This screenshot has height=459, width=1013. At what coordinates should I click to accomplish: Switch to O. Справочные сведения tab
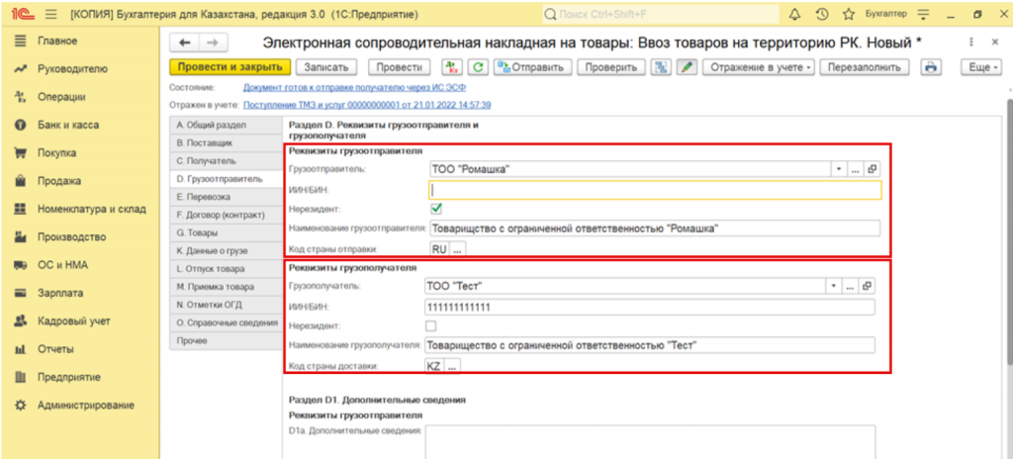click(227, 322)
